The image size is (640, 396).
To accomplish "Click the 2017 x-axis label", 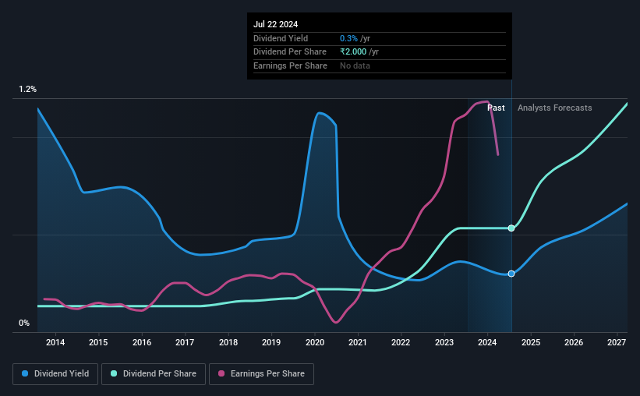I will point(185,342).
